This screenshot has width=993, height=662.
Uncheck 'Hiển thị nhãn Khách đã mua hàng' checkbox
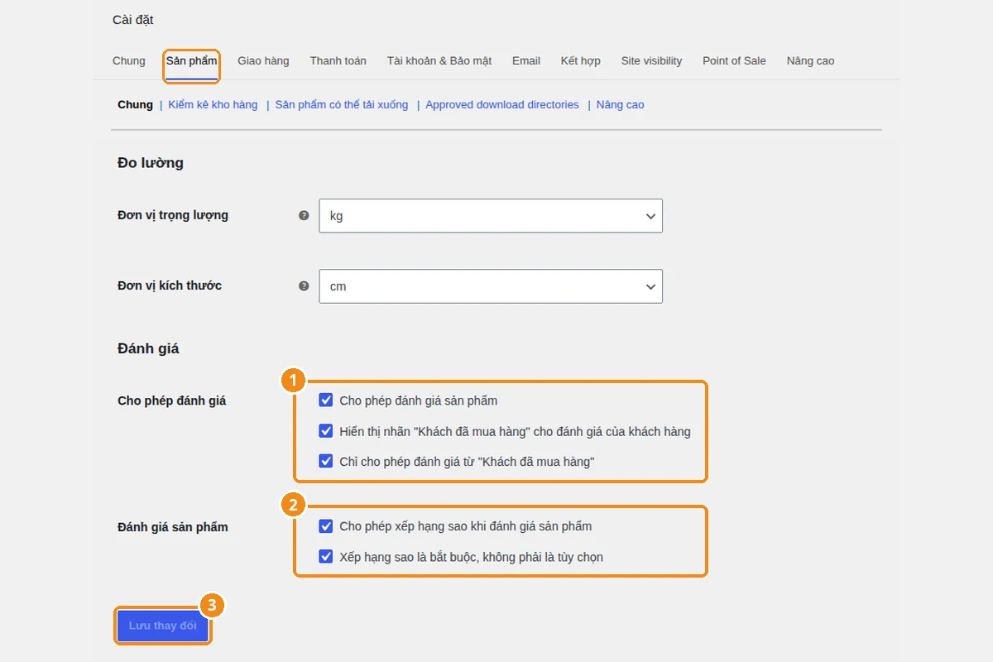tap(326, 431)
